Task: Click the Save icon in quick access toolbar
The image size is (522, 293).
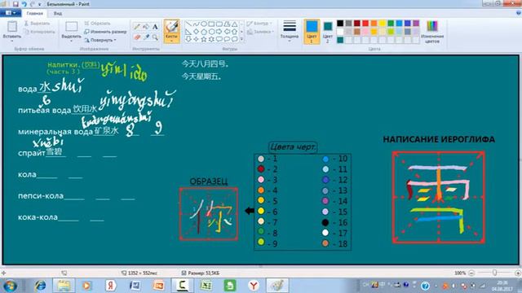Action: click(15, 4)
